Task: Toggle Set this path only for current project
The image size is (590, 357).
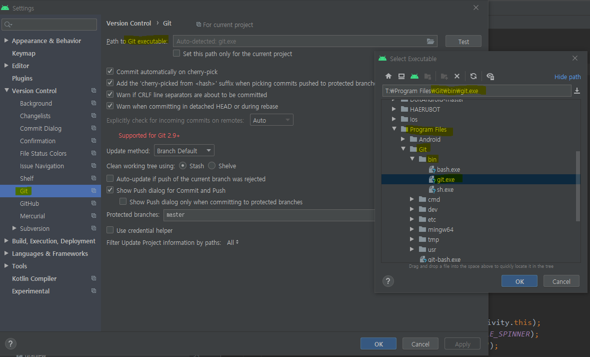Action: coord(176,53)
